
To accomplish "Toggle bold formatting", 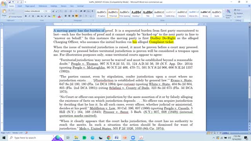I will (x=26, y=16).
